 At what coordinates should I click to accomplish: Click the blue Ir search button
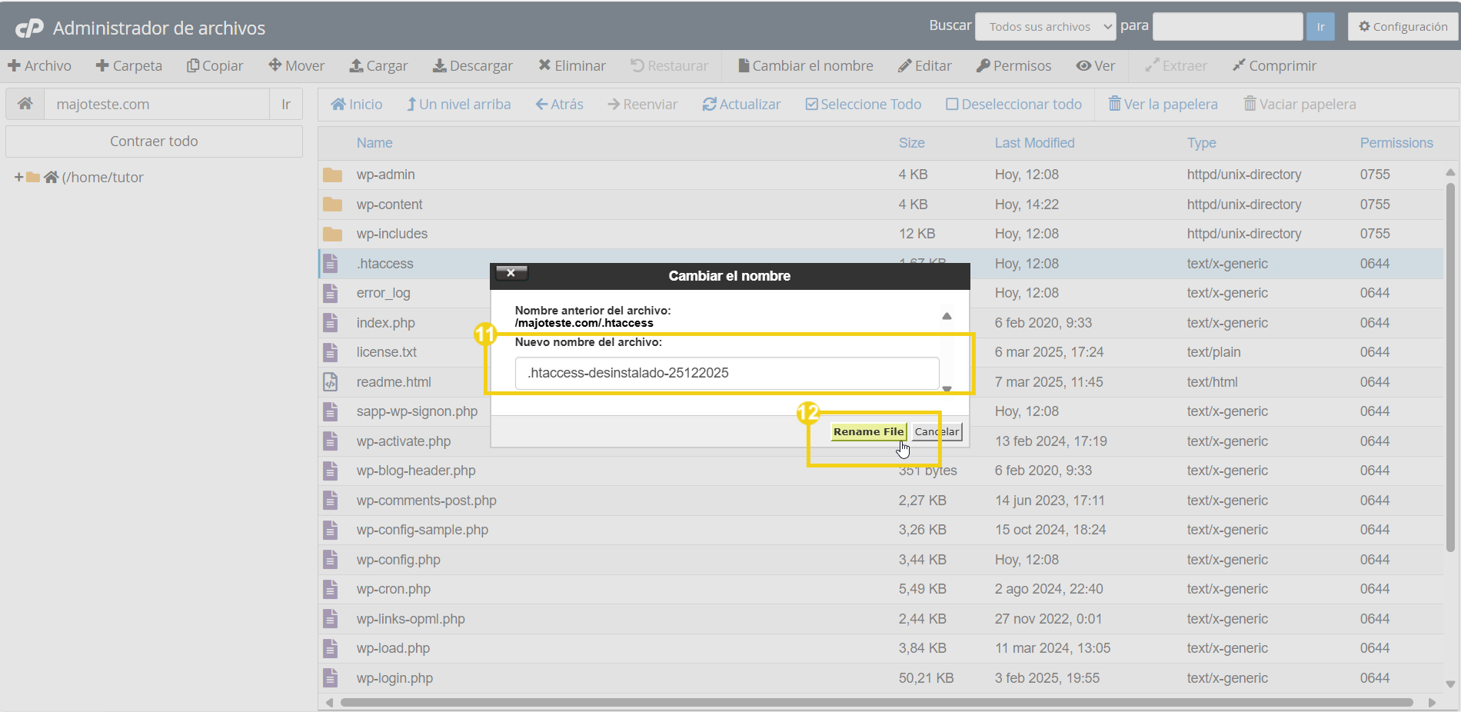[x=1320, y=26]
